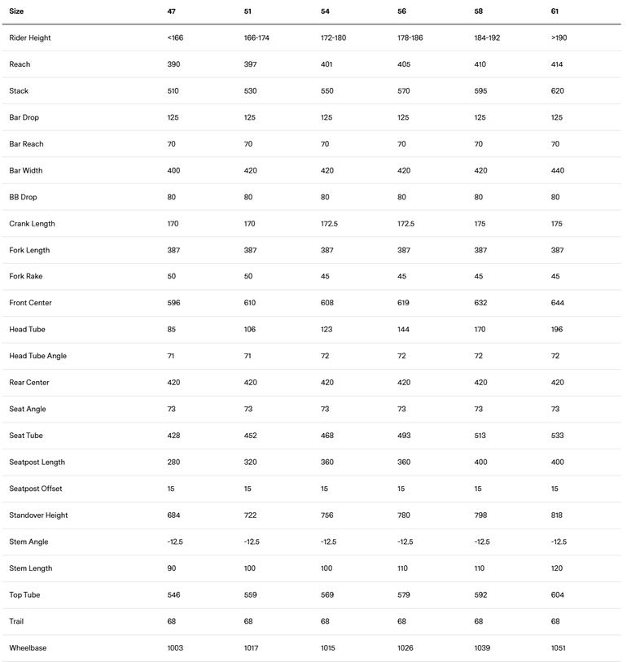Image resolution: width=627 pixels, height=662 pixels.
Task: Select the Head Tube value 144
Action: (404, 330)
